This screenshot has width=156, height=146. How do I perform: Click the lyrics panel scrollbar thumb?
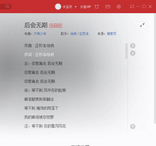point(127,51)
